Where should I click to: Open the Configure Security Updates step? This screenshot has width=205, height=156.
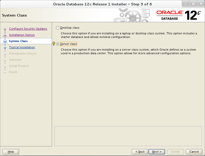28,29
